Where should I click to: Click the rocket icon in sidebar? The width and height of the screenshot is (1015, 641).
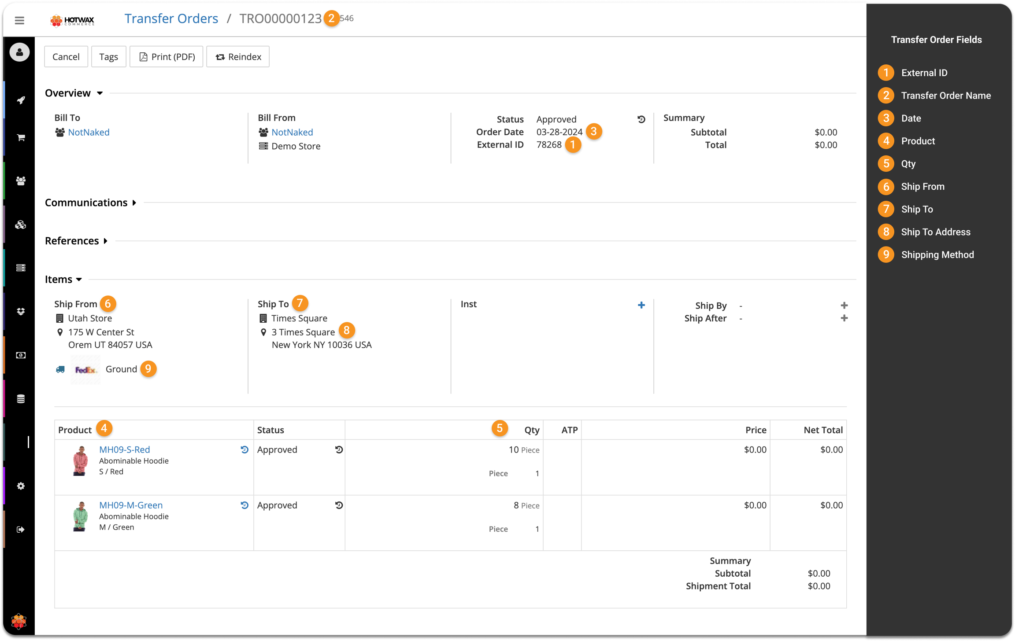pos(21,100)
